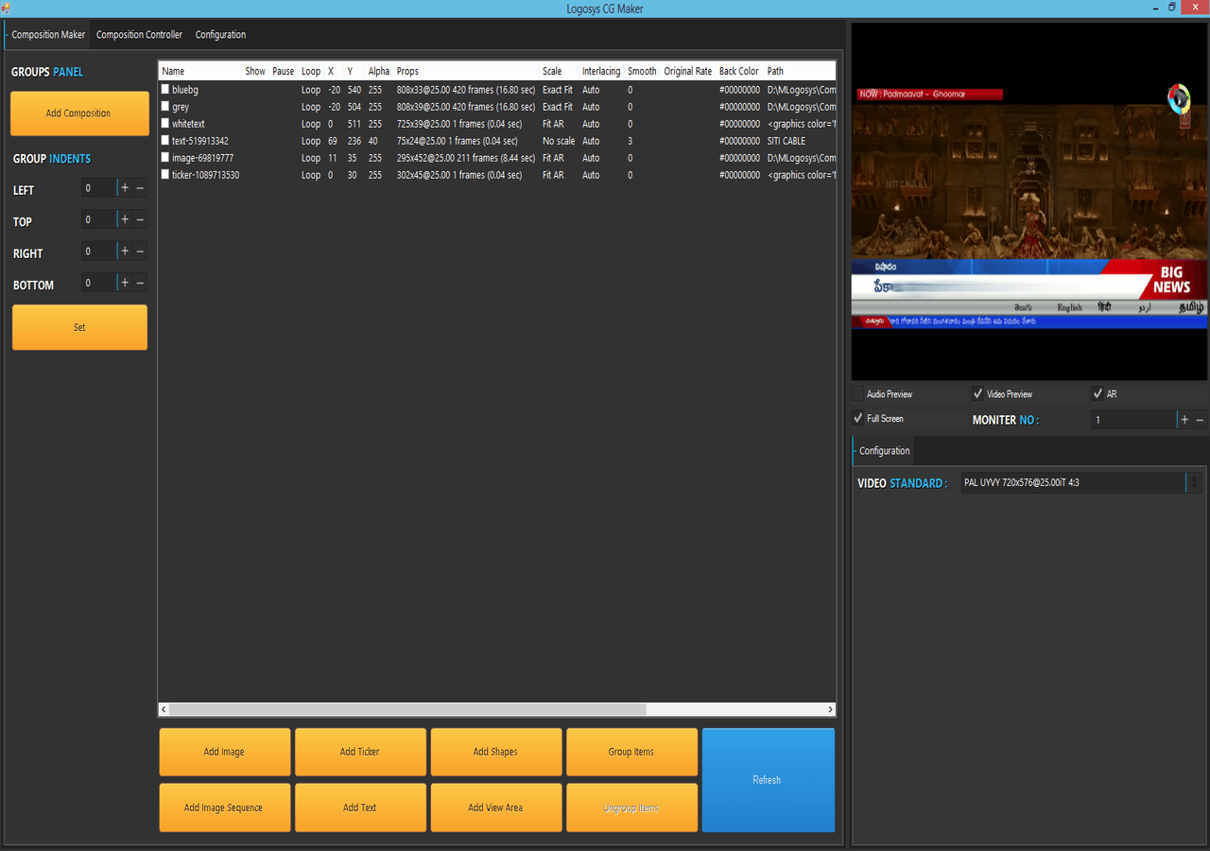Decrement the Monitor number with minus
This screenshot has height=851, width=1210.
[x=1201, y=420]
